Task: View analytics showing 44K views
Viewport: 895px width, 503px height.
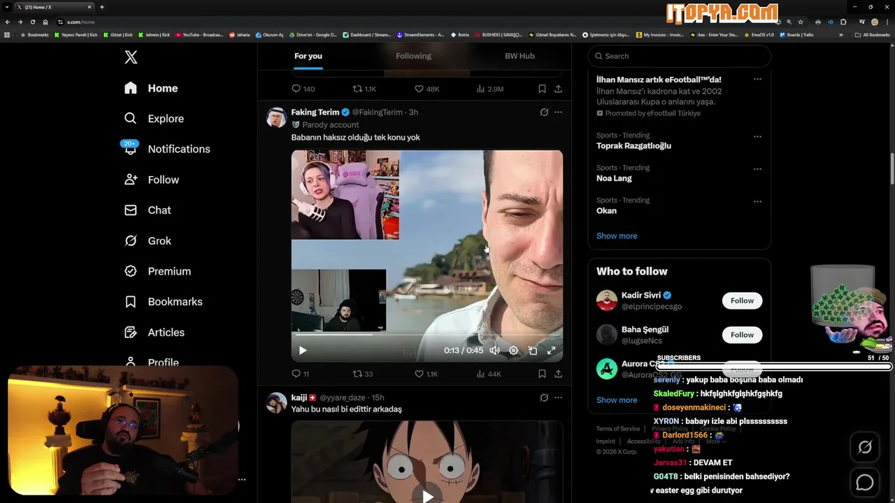Action: 489,374
